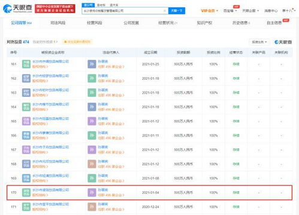This screenshot has width=299, height=215.
Task: Expand the VIP会员 dropdown
Action: pos(210,11)
